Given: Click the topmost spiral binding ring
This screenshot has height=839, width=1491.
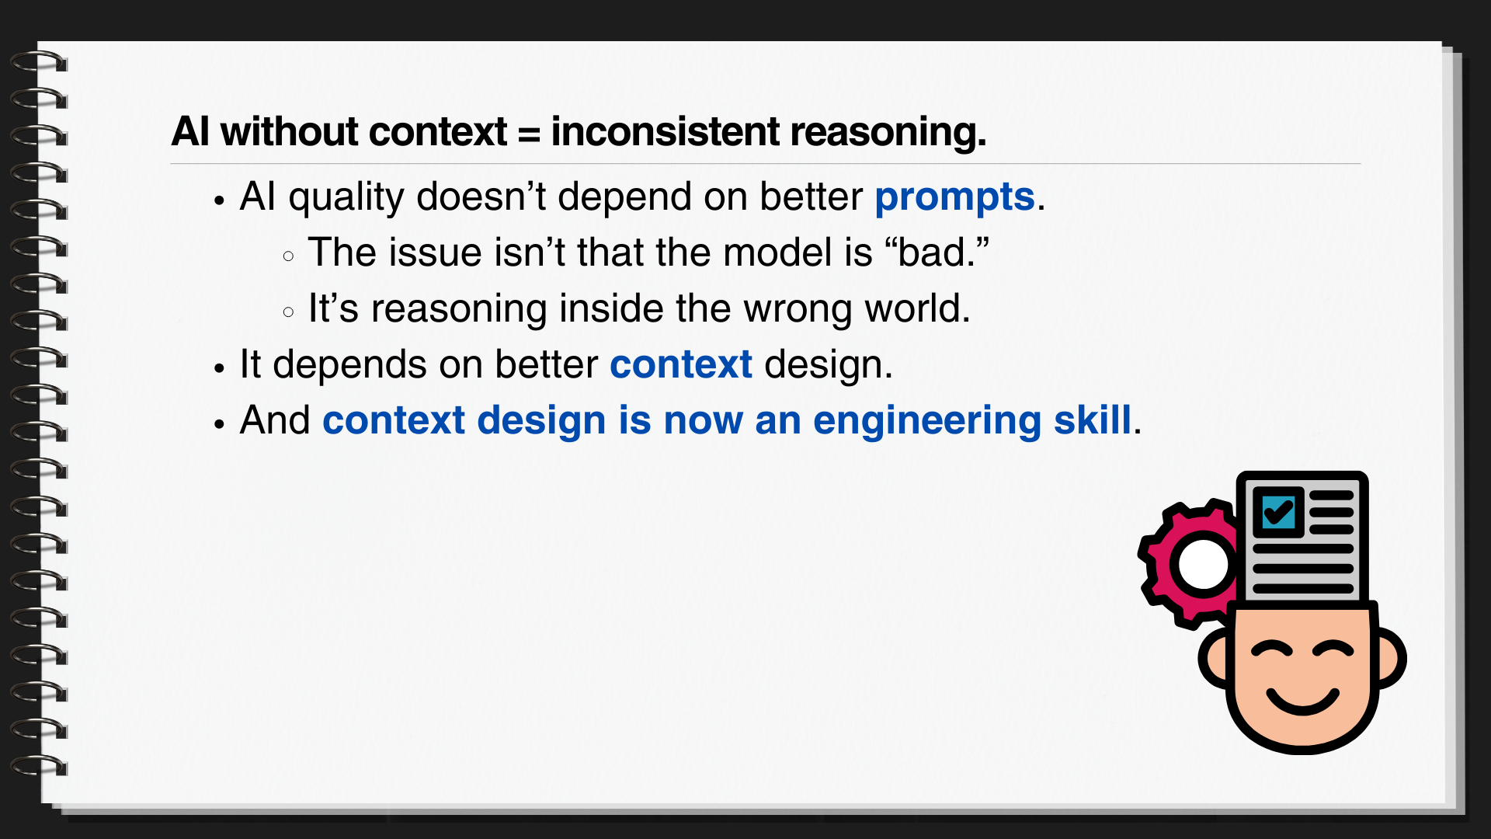Looking at the screenshot, I should (39, 61).
